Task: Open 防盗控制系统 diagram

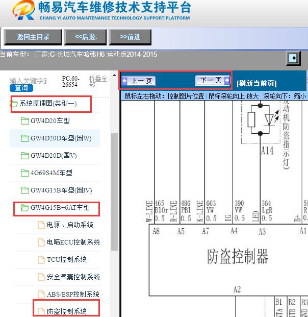Action: [67, 311]
